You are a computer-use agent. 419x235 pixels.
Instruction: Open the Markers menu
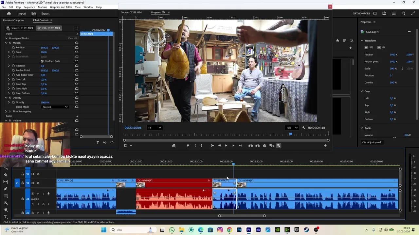coord(43,7)
